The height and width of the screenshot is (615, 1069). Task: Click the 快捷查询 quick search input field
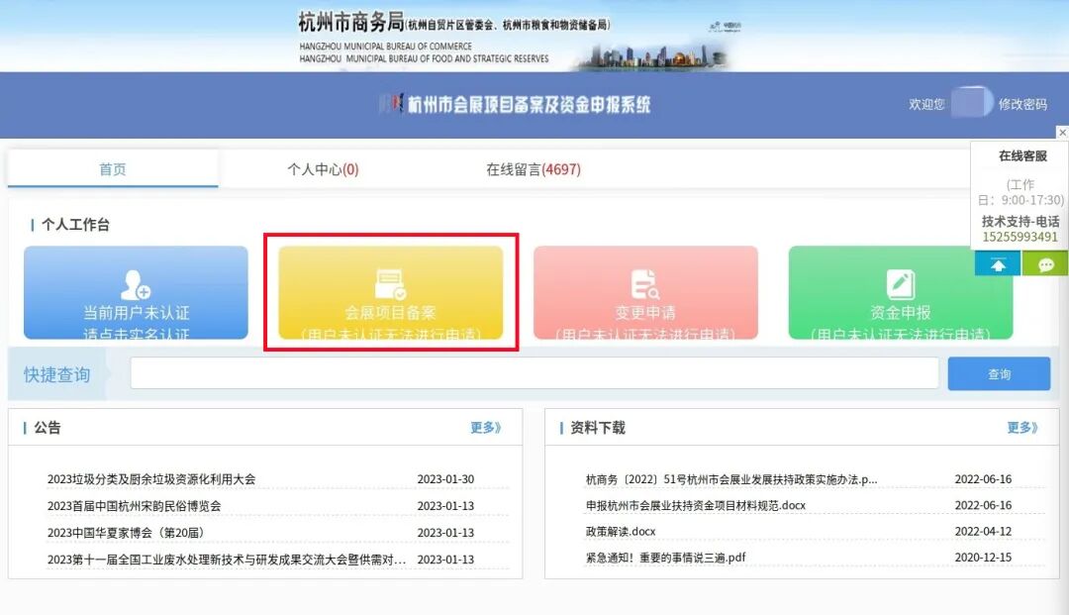coord(535,372)
